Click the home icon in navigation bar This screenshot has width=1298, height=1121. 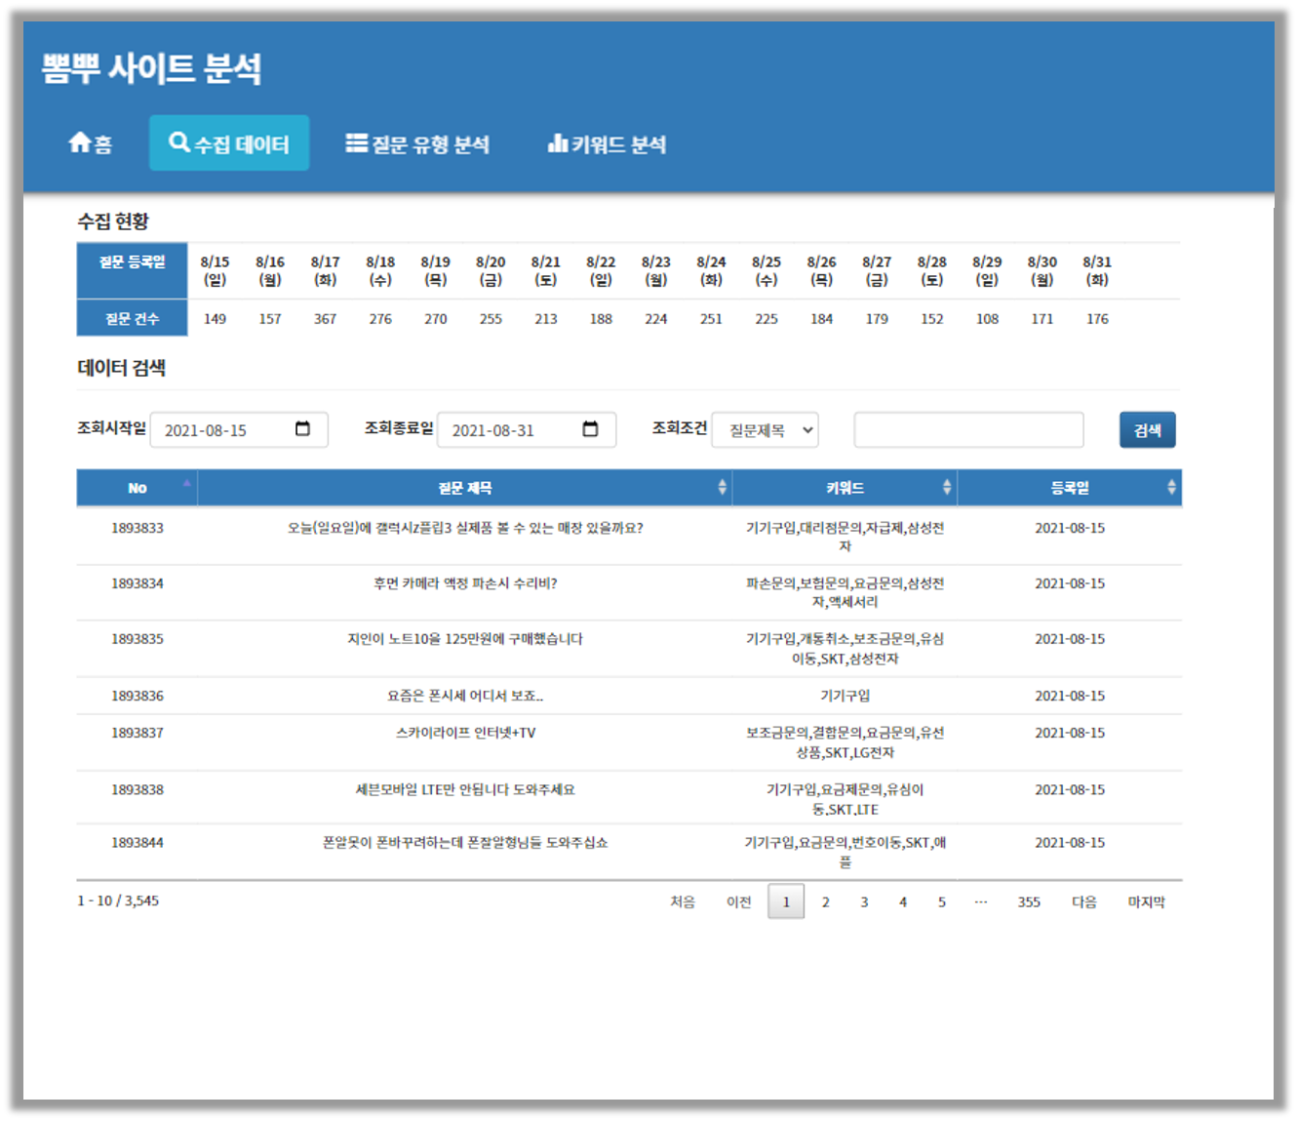[80, 143]
